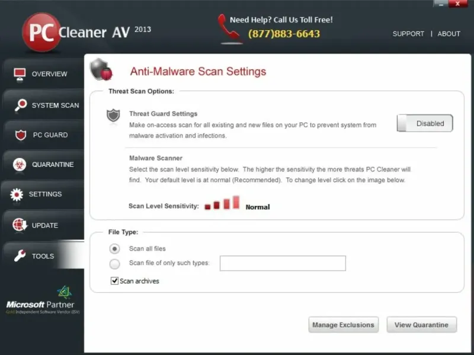474x355 pixels.
Task: Select the Scan all files option
Action: tap(114, 248)
